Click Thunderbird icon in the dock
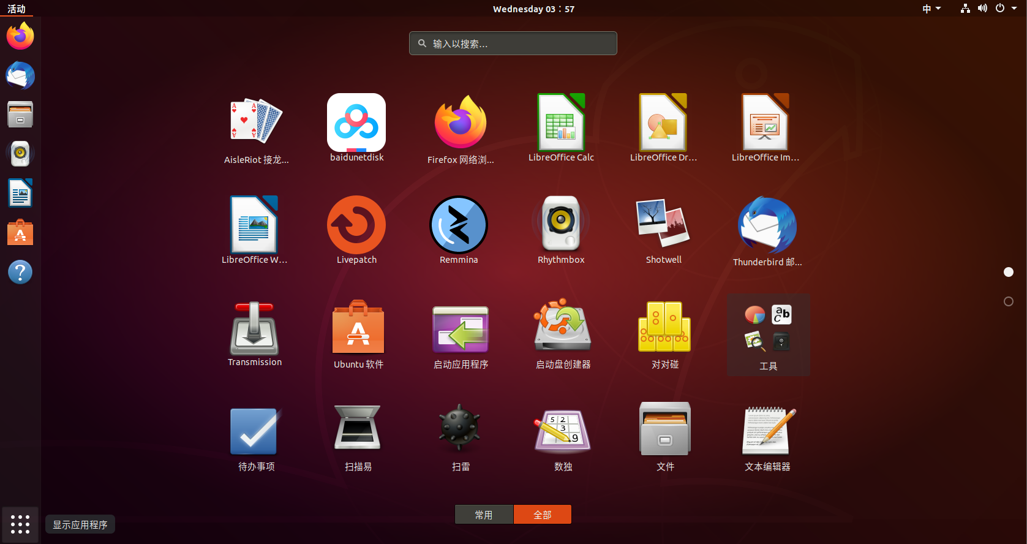The height and width of the screenshot is (544, 1027). [20, 75]
